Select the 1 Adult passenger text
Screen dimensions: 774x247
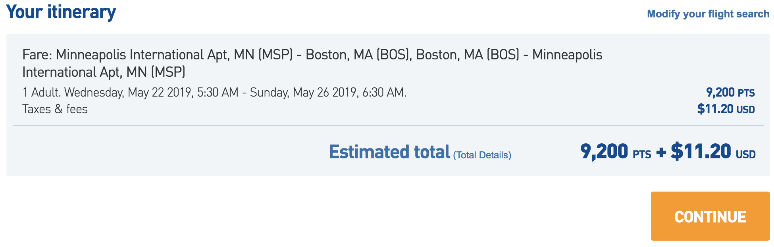click(x=42, y=92)
